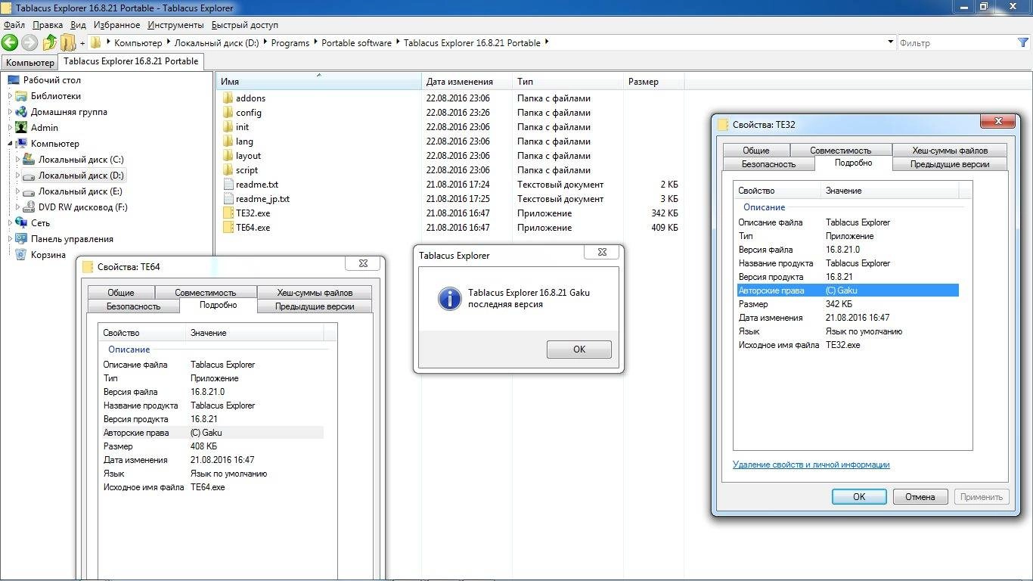This screenshot has height=581, width=1033.
Task: Expand Локальный диск (C:) node arrow
Action: tap(18, 160)
